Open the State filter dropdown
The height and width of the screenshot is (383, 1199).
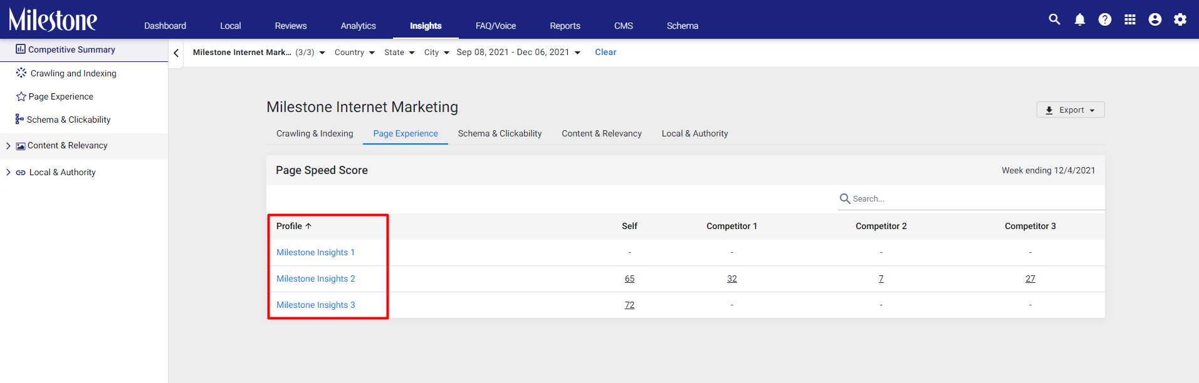tap(399, 53)
